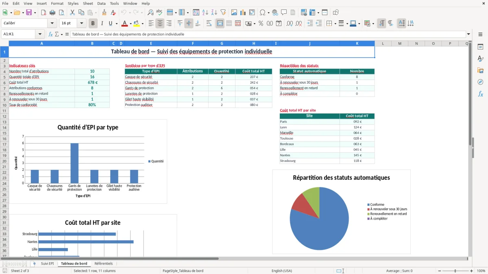Toggle Align Left
This screenshot has width=488, height=274.
151,24
